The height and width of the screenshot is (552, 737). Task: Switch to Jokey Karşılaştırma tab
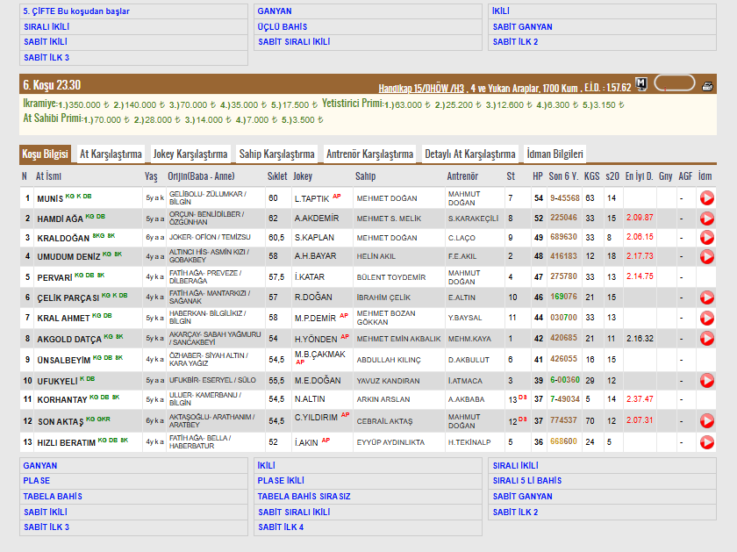pos(190,154)
